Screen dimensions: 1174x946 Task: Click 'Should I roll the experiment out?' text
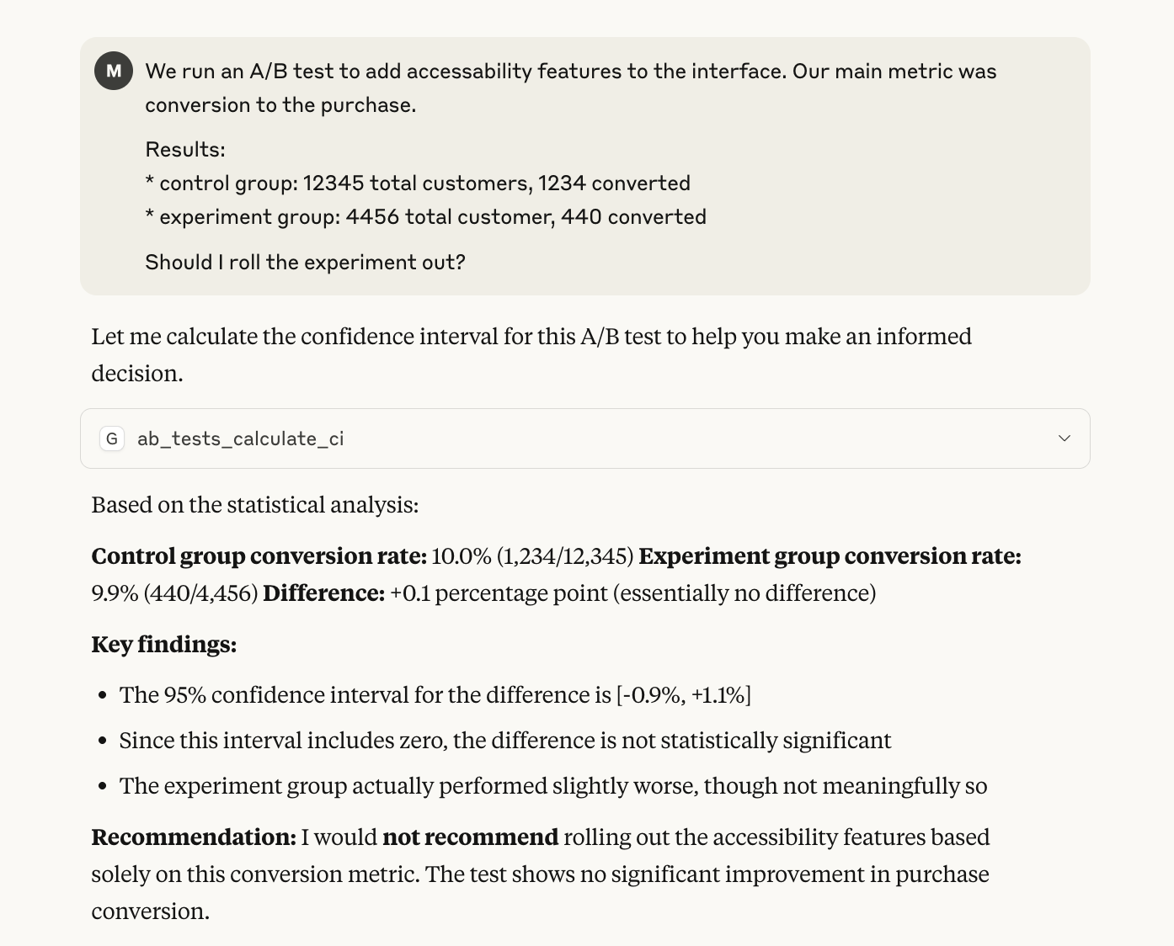305,263
